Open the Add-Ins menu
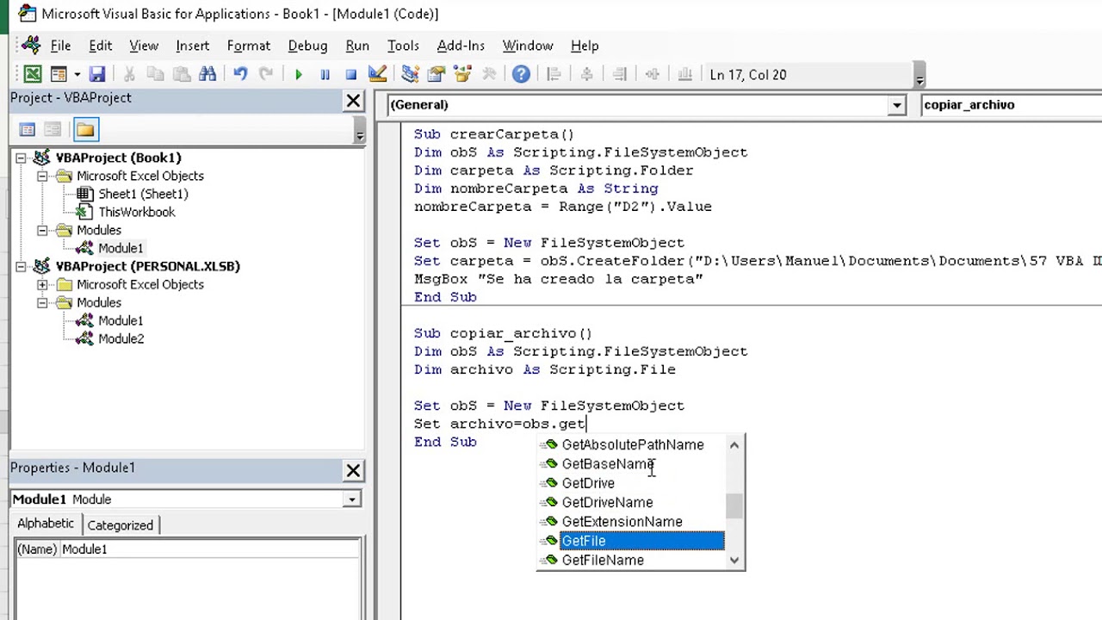The image size is (1102, 620). point(461,46)
